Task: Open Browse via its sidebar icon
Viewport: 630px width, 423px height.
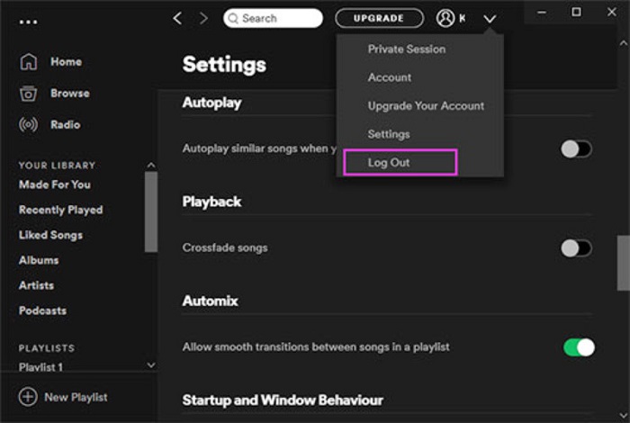Action: click(x=29, y=94)
